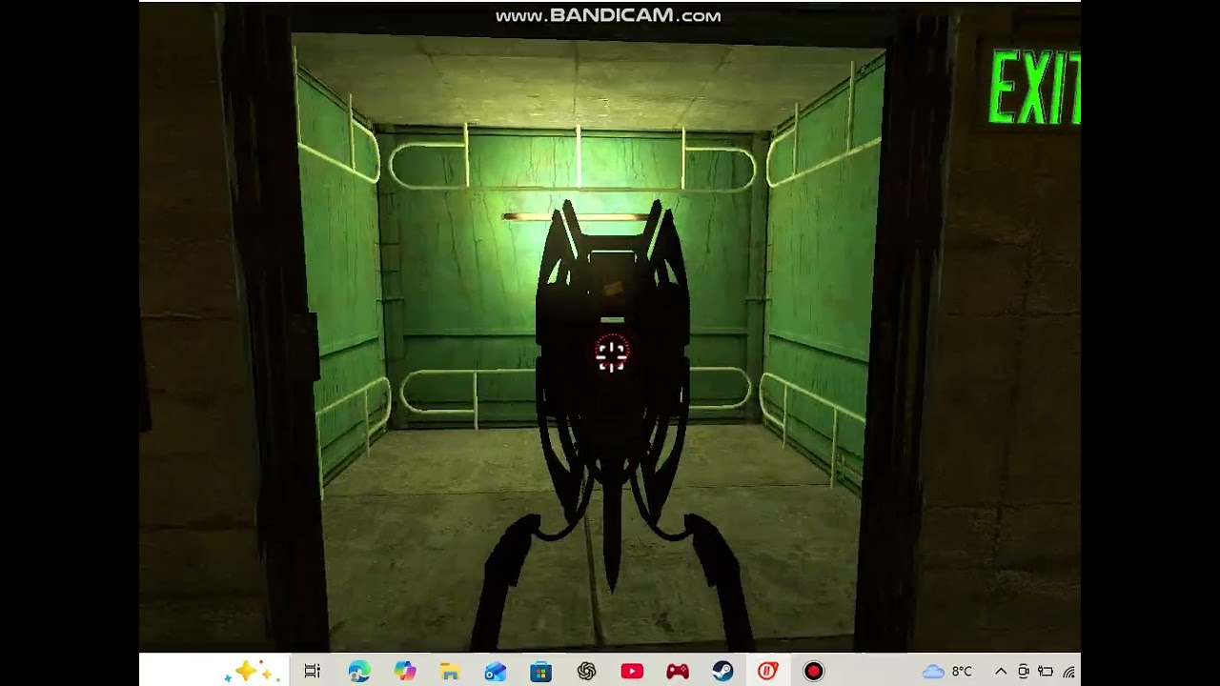Launch Microsoft Edge from the taskbar

coord(359,672)
